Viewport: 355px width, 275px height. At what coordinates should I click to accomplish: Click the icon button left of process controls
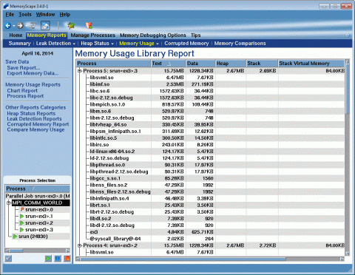[x=8, y=258]
